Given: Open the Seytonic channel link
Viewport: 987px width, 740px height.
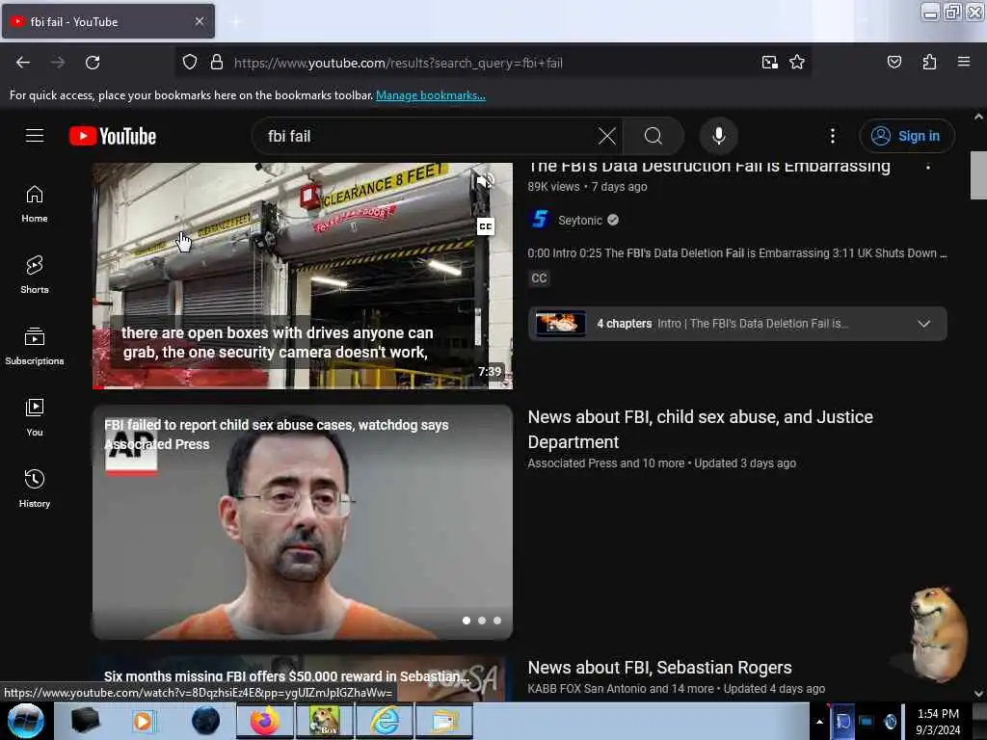Looking at the screenshot, I should [x=579, y=221].
